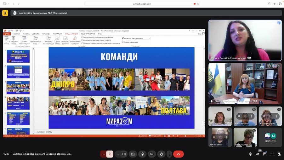Toggle 'Воспроизвести речевое сопровождение' checkbox

82,37
